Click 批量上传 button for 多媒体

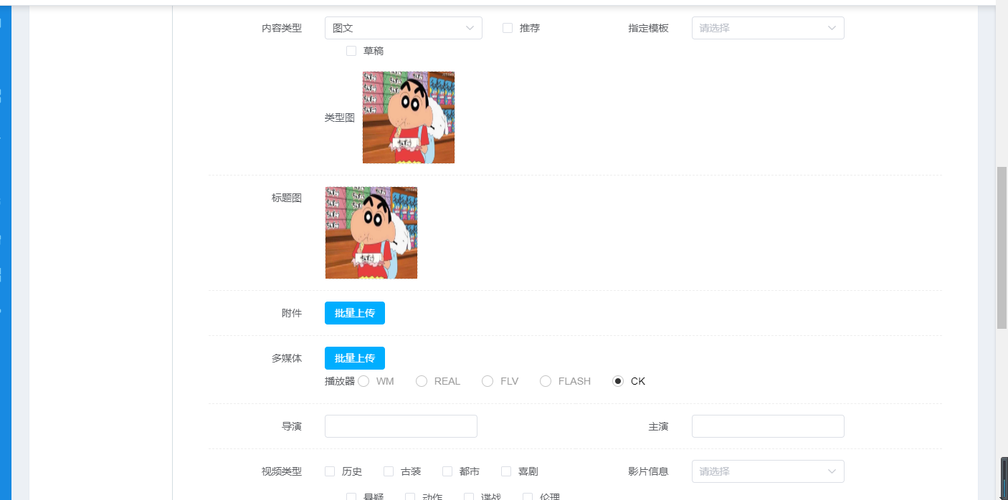click(x=355, y=358)
